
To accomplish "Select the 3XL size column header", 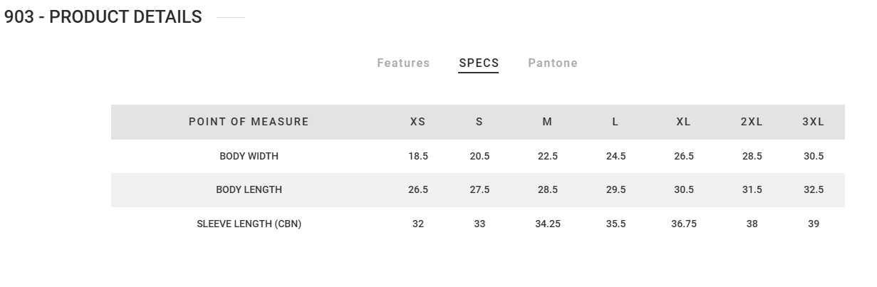I will pos(814,122).
